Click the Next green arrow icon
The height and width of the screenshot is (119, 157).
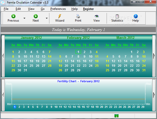36,16
